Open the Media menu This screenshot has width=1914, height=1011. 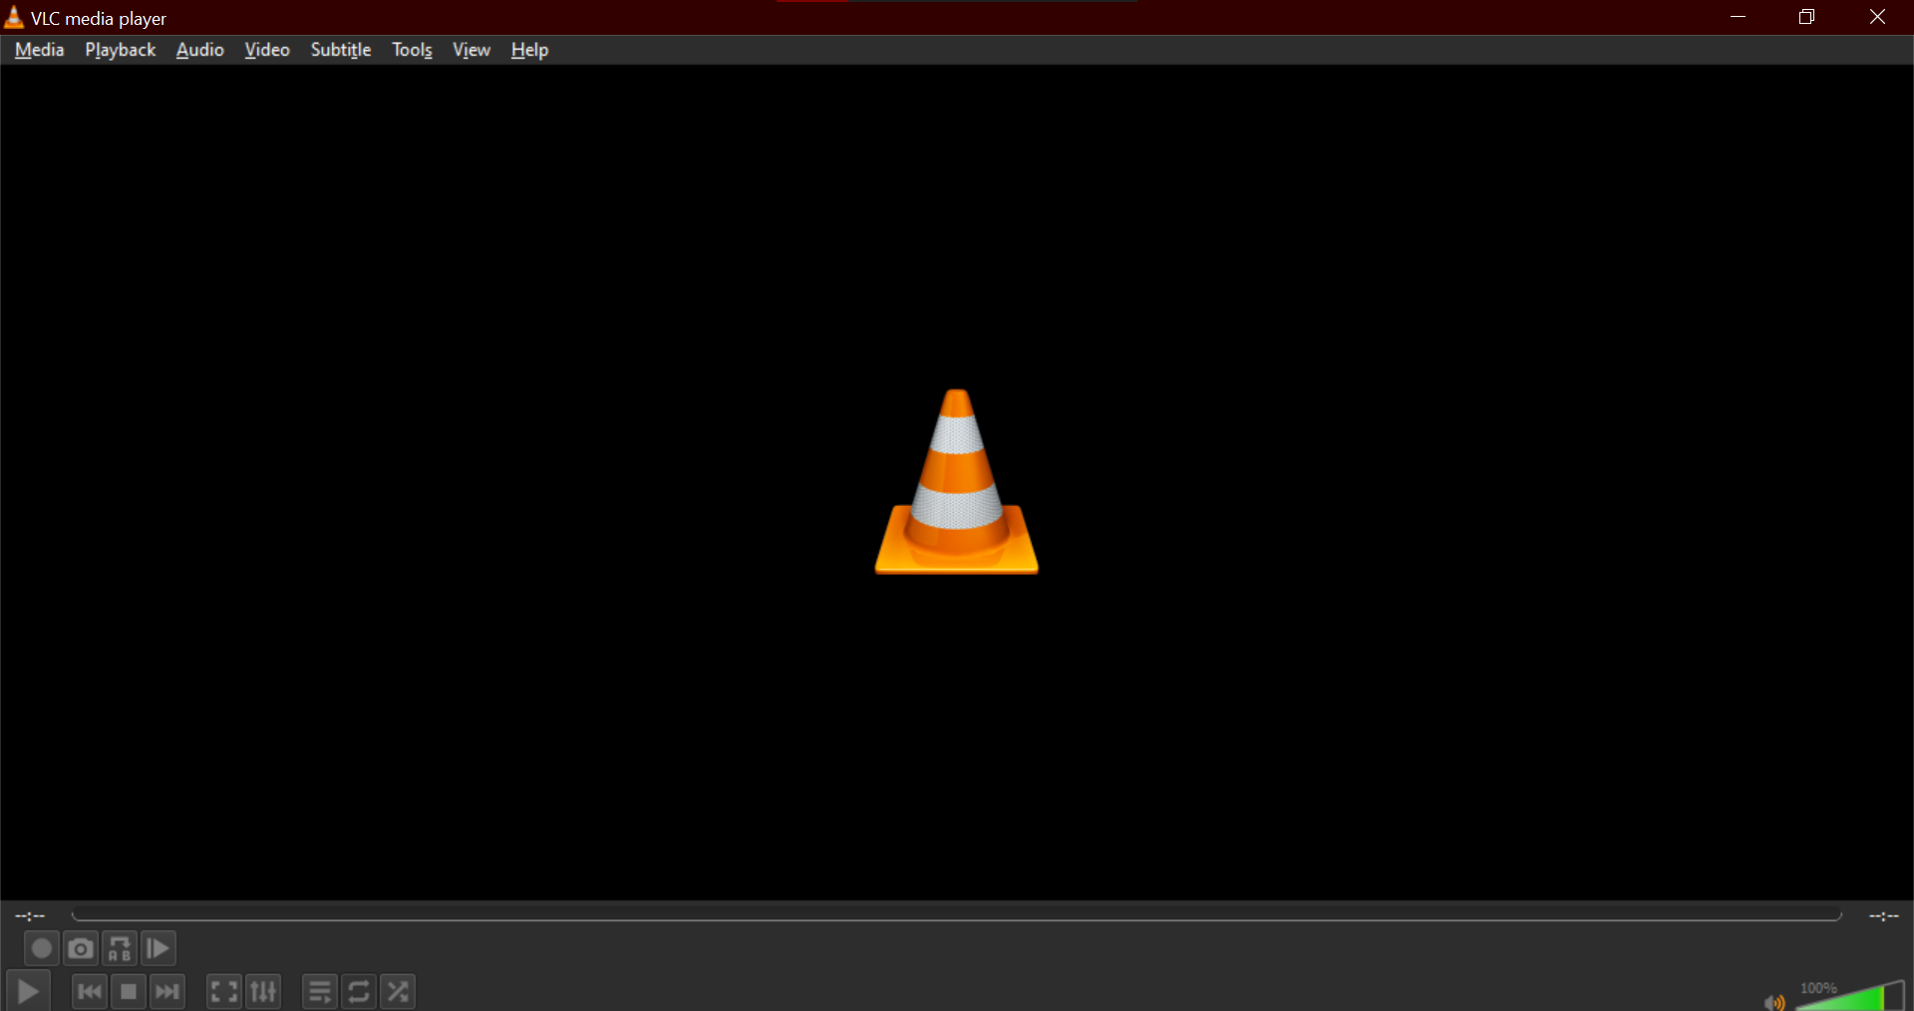point(40,50)
